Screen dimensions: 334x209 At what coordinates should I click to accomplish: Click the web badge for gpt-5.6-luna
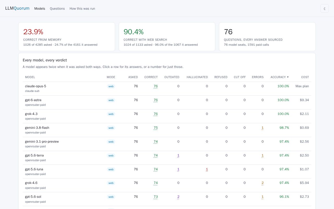click(111, 170)
